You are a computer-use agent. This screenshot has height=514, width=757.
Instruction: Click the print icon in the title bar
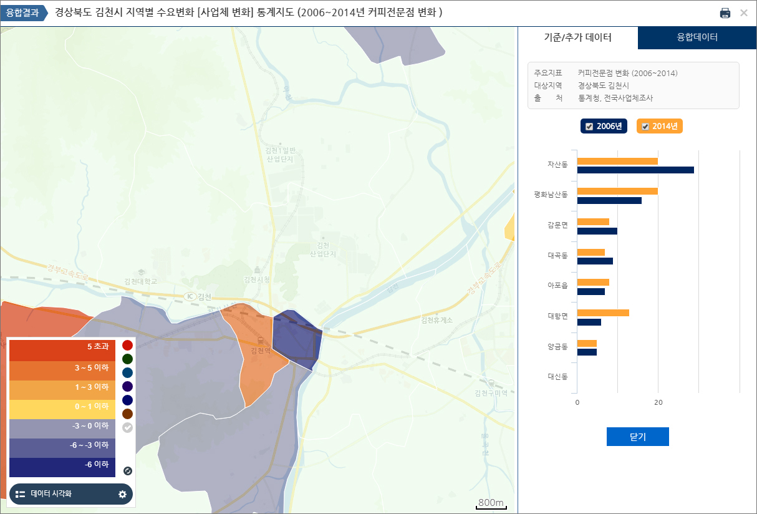pos(725,12)
